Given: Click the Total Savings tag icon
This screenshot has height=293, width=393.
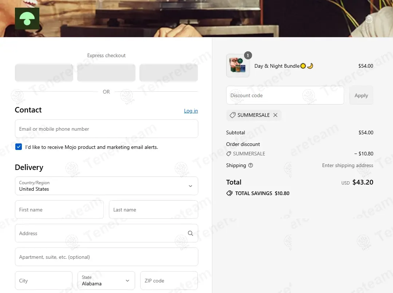Looking at the screenshot, I should tap(229, 193).
